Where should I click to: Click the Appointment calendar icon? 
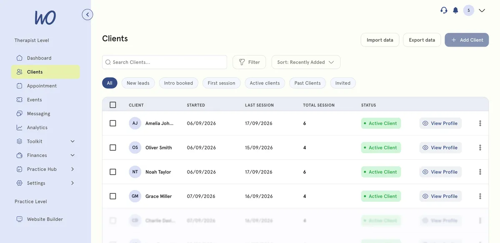click(20, 86)
